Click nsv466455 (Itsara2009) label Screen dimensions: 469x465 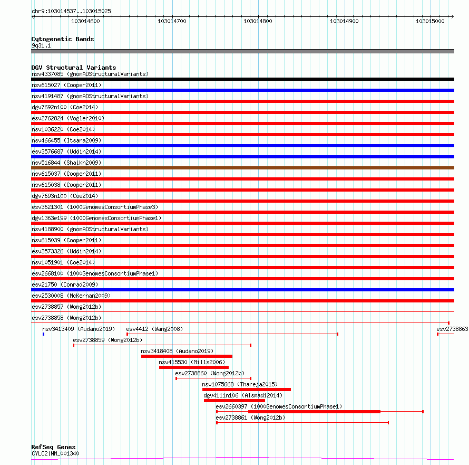coord(66,140)
